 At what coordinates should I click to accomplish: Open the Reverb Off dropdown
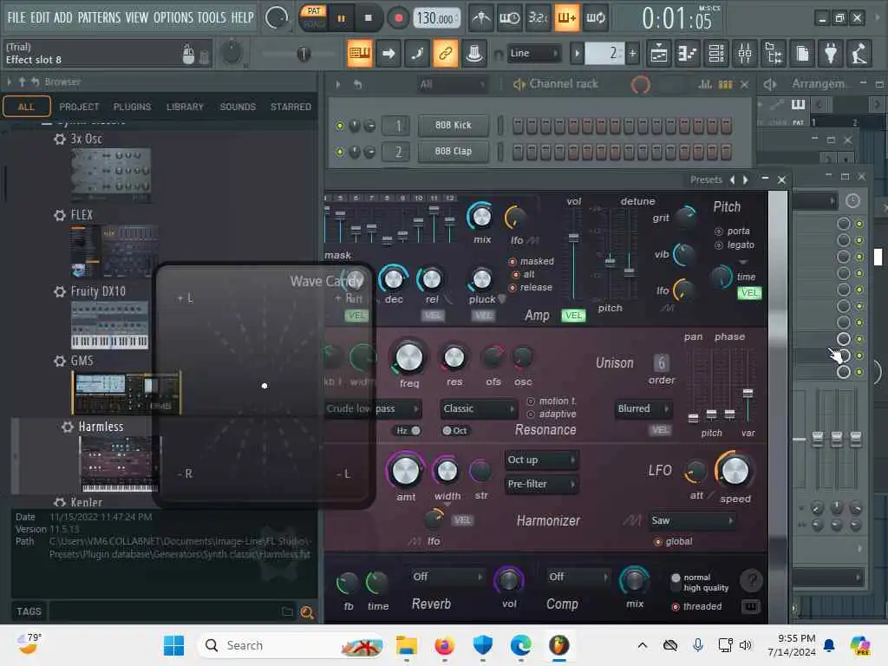click(447, 577)
